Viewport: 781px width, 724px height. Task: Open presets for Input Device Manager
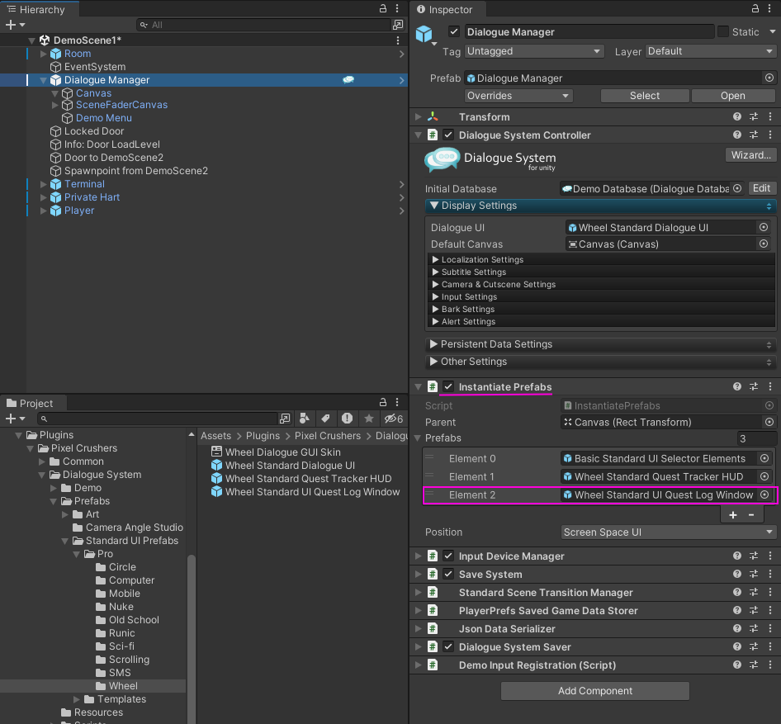click(754, 556)
